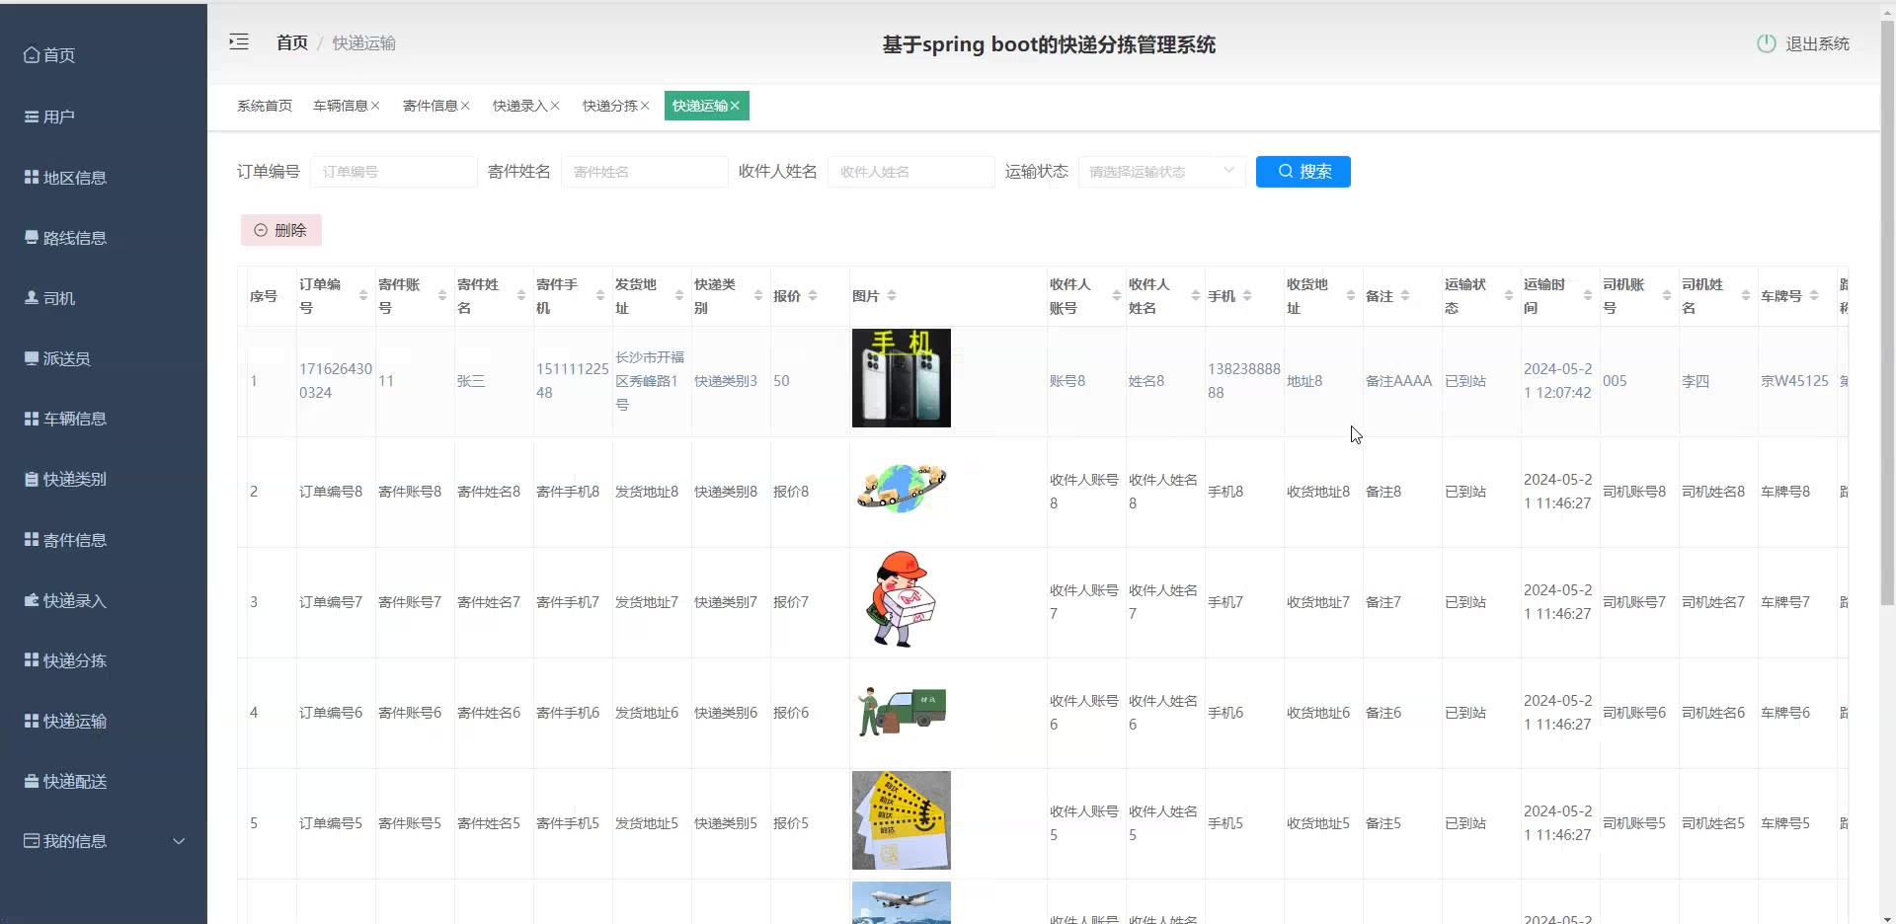Open the courier cartoon thumbnail in row 3

tap(902, 599)
